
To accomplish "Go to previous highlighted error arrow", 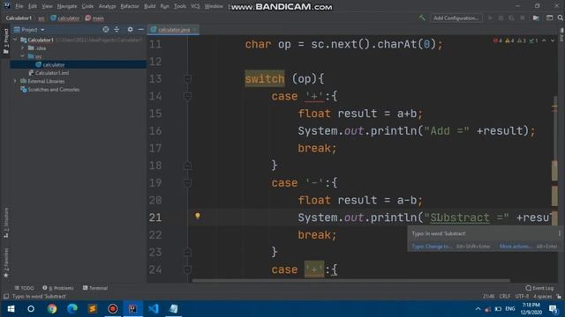I will [x=544, y=41].
